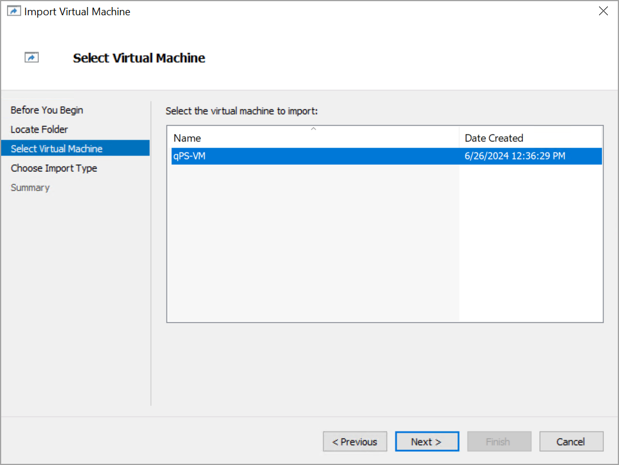Click the Name column header
Image resolution: width=619 pixels, height=465 pixels.
[x=187, y=138]
